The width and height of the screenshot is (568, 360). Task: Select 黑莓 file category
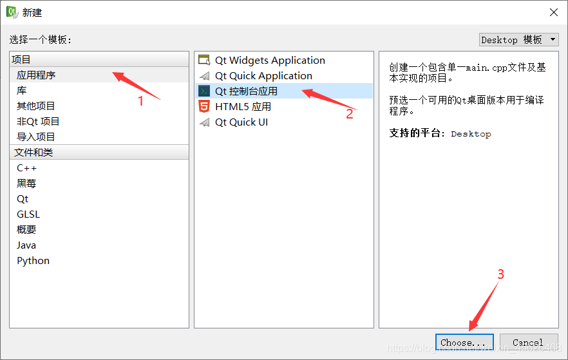(99, 184)
